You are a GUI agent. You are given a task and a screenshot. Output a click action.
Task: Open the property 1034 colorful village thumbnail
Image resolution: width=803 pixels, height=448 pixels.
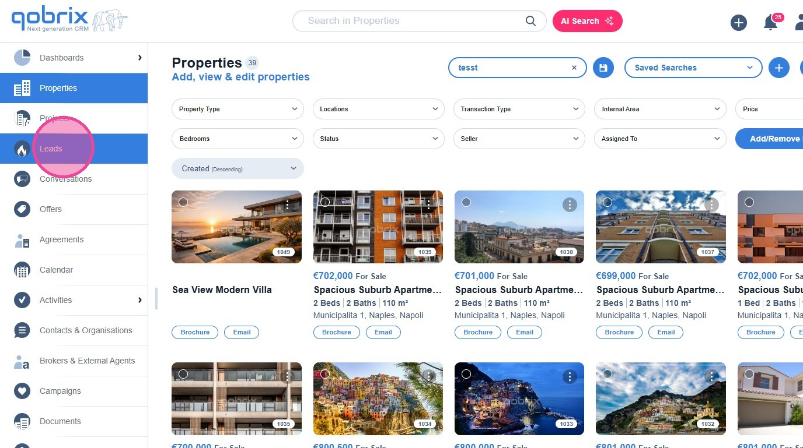[x=378, y=398]
